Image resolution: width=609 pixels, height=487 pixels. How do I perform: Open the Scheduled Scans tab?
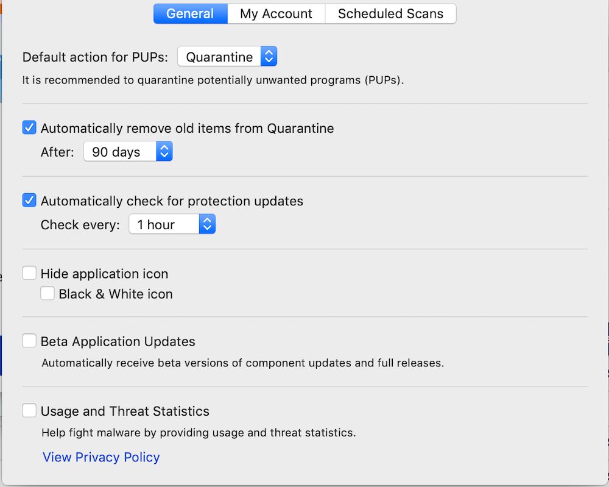click(390, 13)
